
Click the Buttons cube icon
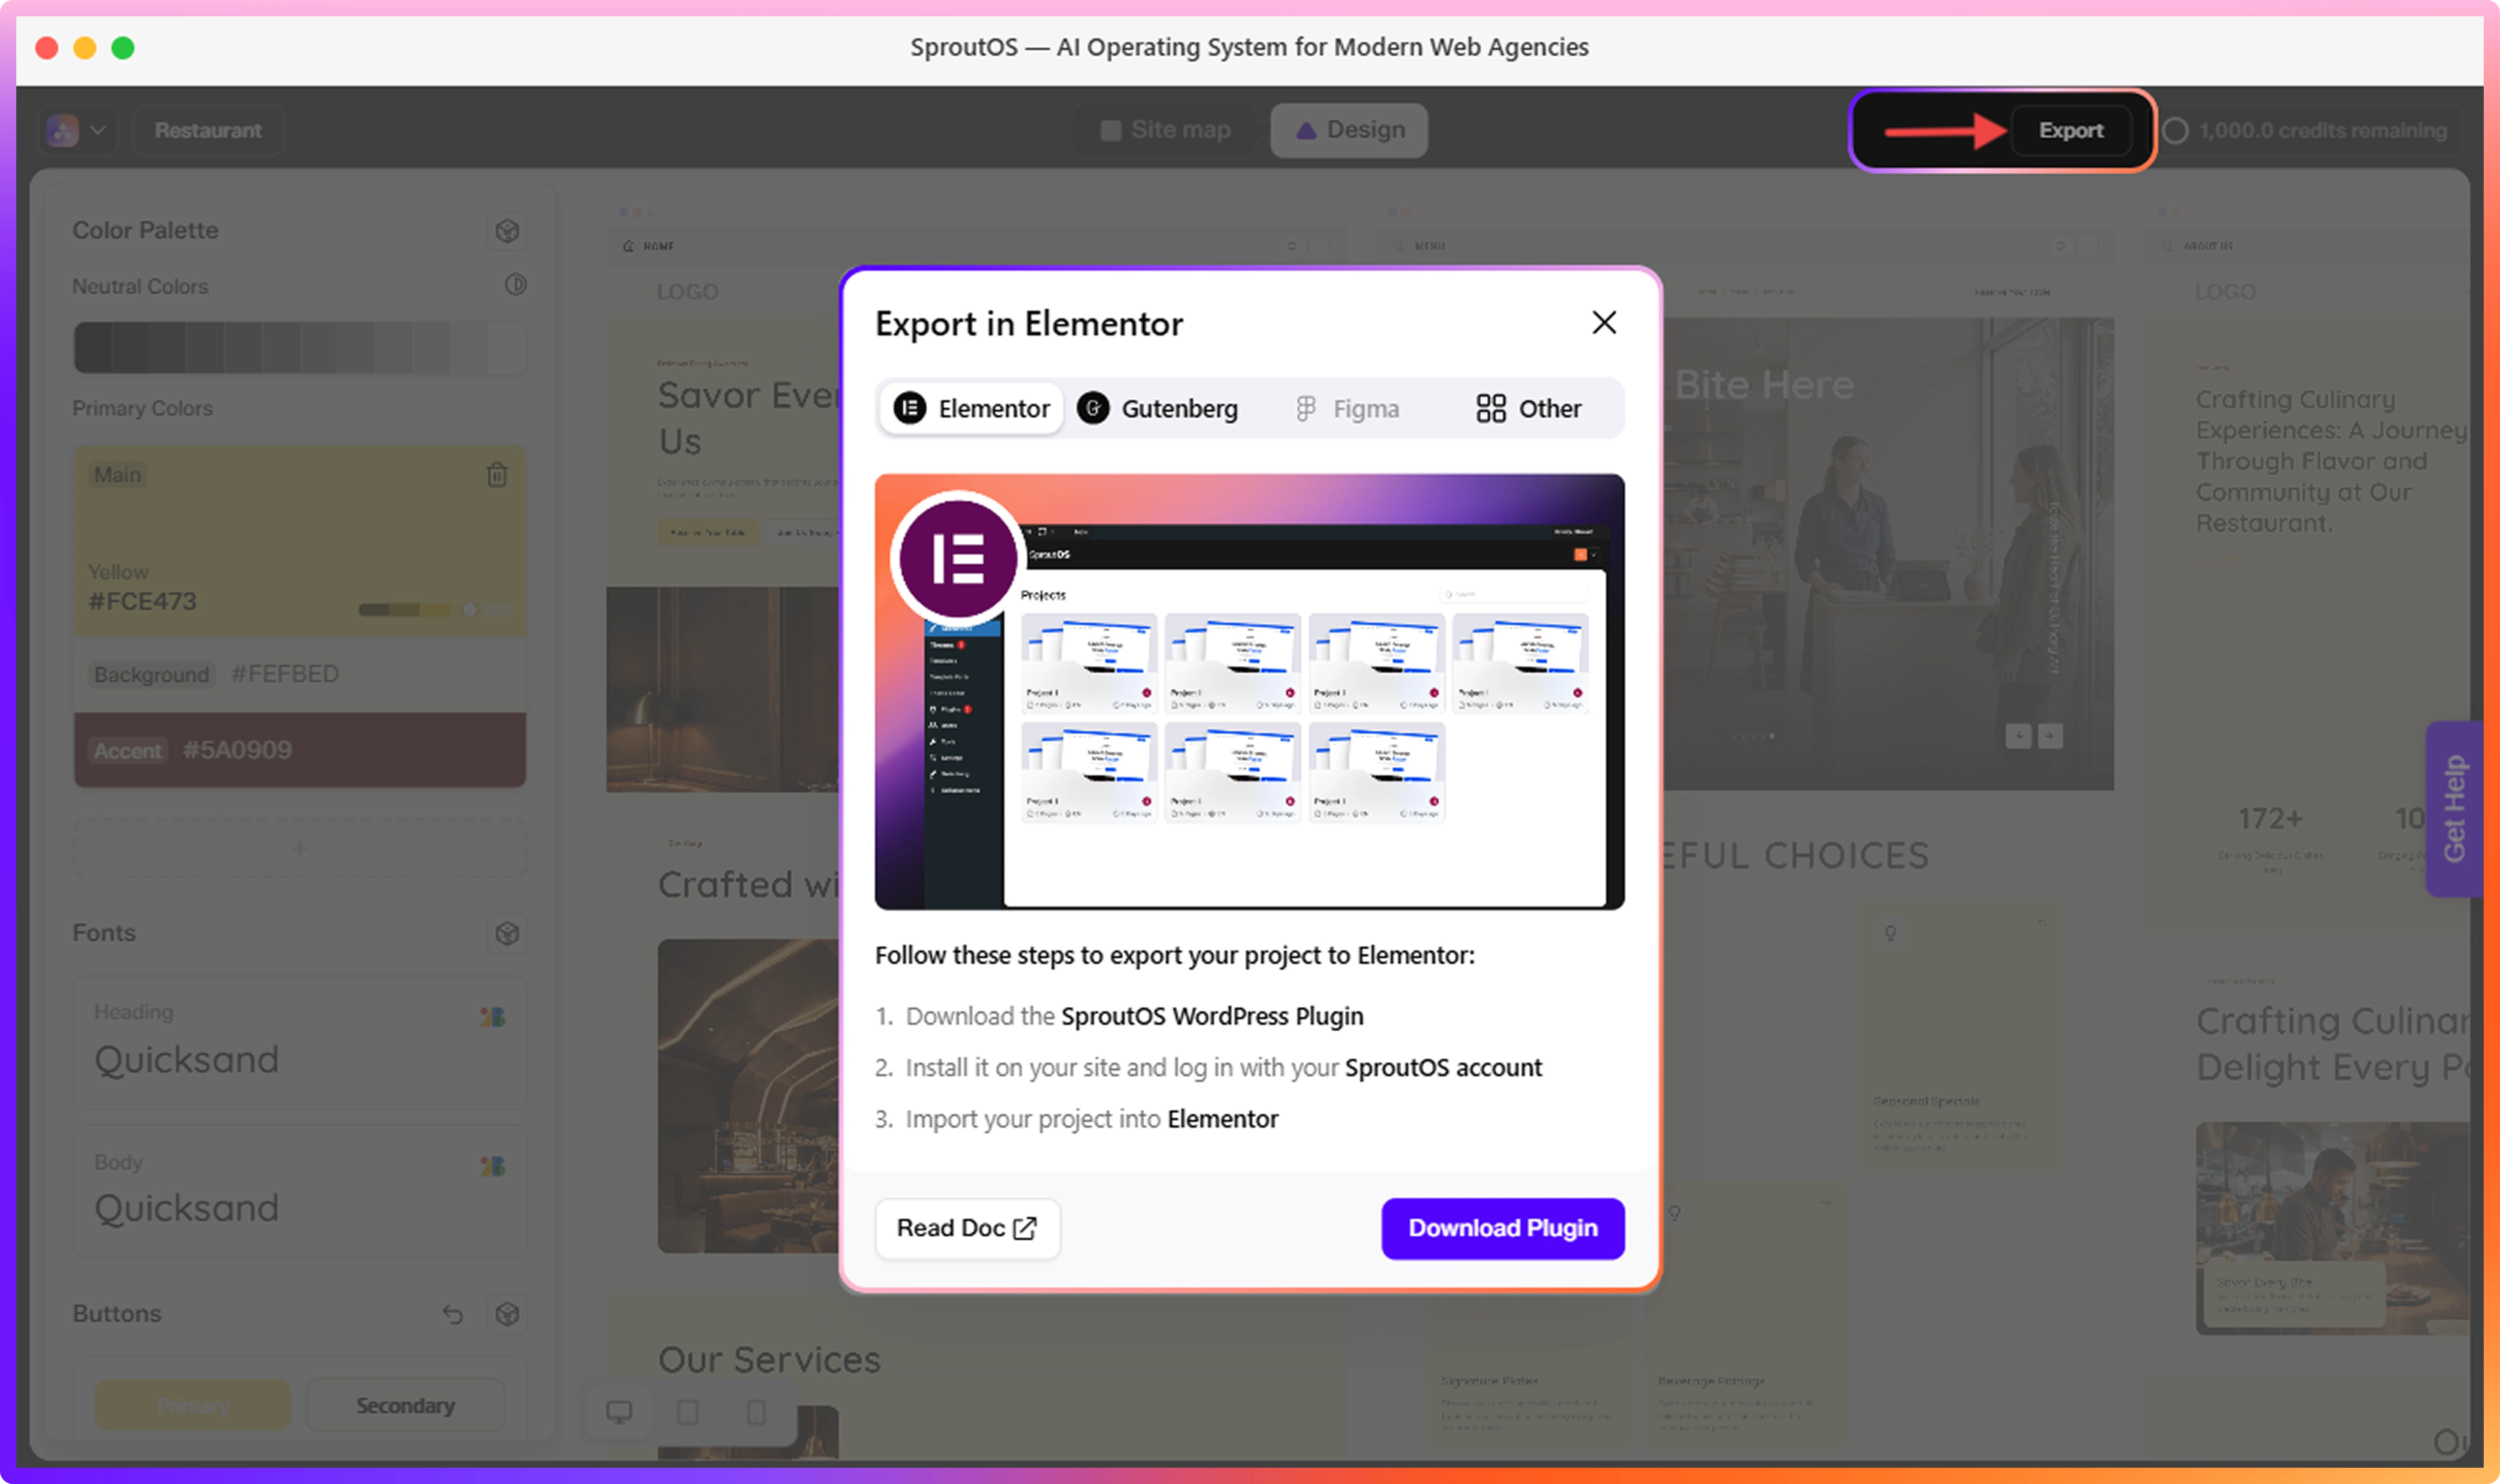(x=507, y=1314)
